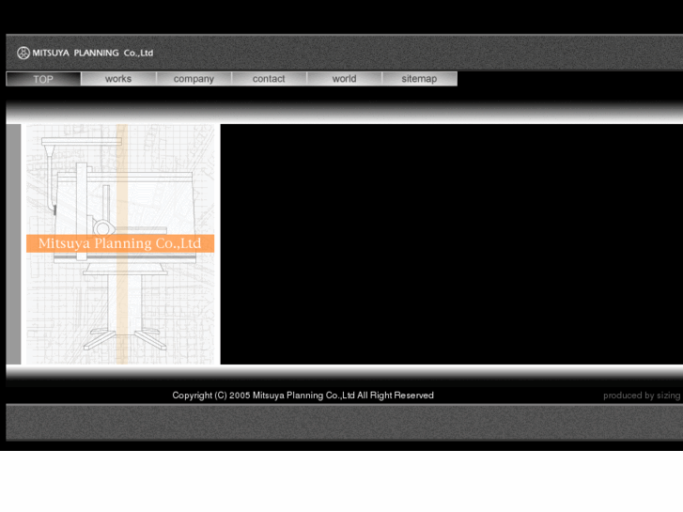Click the Copyright 2005 Mitsuya Planning text

303,396
